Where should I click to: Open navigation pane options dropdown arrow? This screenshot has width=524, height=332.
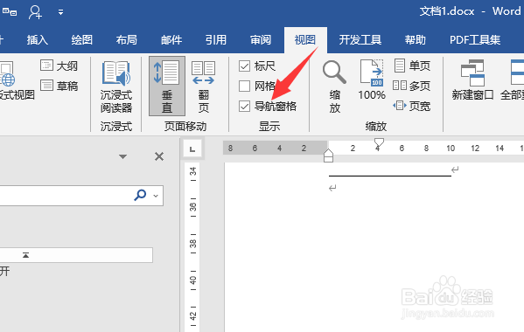pos(122,156)
